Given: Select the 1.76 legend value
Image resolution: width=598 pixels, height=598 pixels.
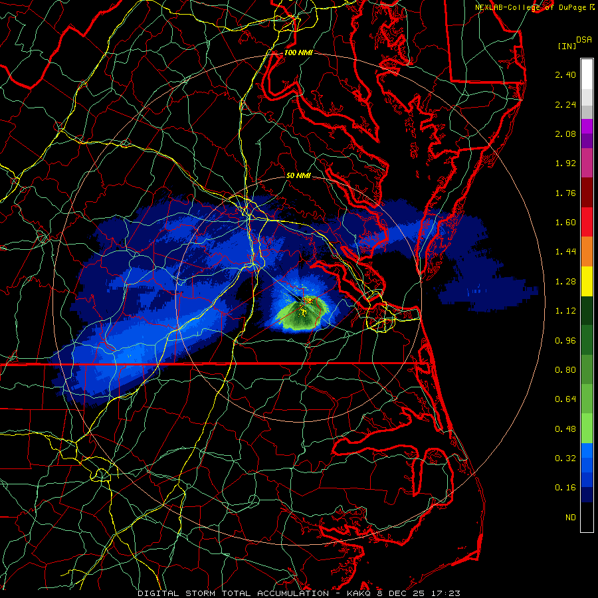Looking at the screenshot, I should pos(565,193).
